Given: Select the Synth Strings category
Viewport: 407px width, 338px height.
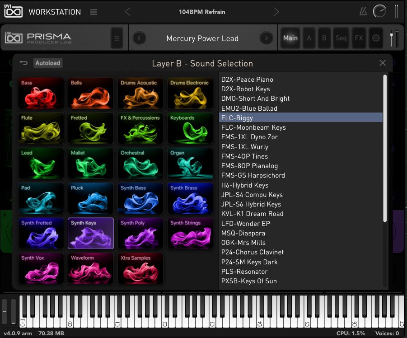Looking at the screenshot, I should [x=190, y=233].
